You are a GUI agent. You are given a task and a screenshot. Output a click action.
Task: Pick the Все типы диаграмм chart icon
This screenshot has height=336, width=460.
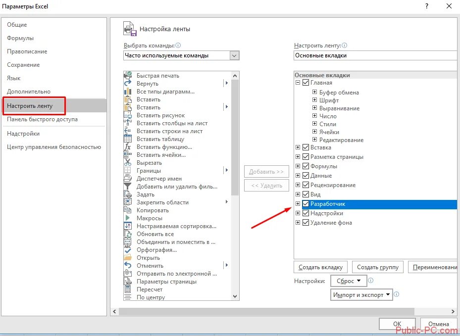pyautogui.click(x=128, y=91)
